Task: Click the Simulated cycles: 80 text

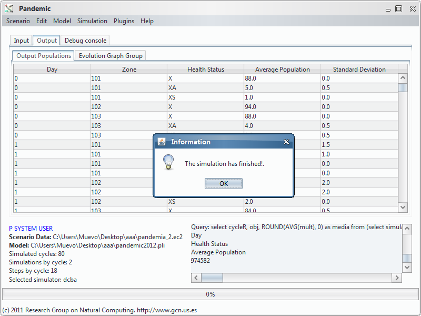Action: click(36, 254)
